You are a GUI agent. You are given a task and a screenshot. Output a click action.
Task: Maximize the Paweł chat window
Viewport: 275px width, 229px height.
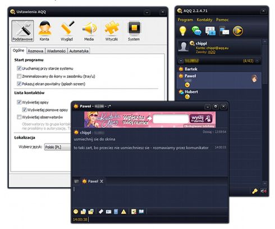(x=216, y=106)
